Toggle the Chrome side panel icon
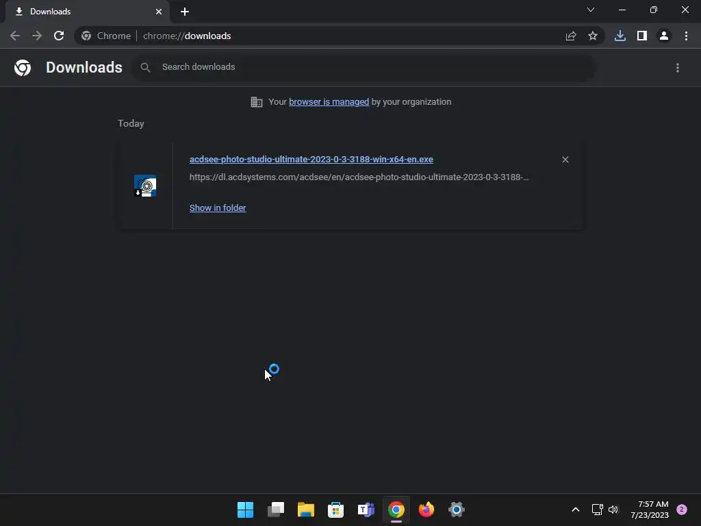This screenshot has height=526, width=701. coord(642,36)
